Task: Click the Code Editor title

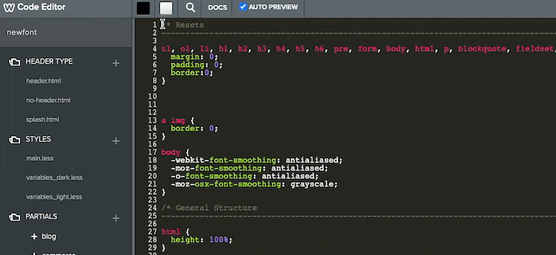Action: pos(42,8)
